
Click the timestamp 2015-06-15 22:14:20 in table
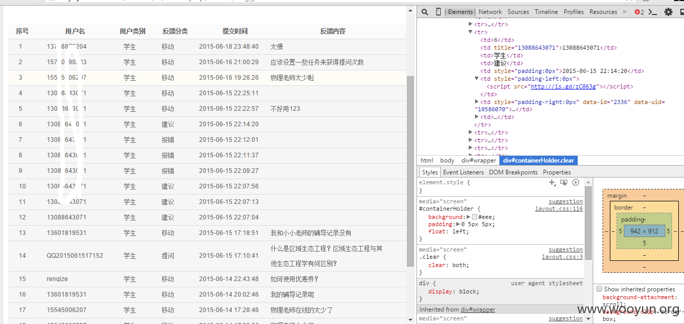click(x=229, y=124)
